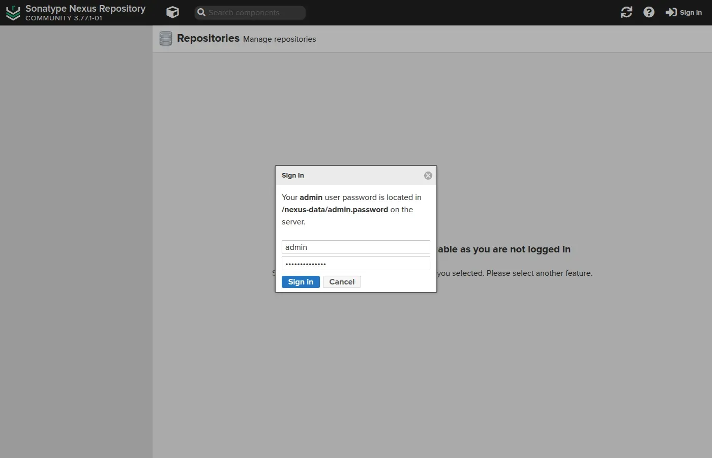Click the /nexus-data/admin.password path text
The height and width of the screenshot is (458, 712).
[x=335, y=210]
